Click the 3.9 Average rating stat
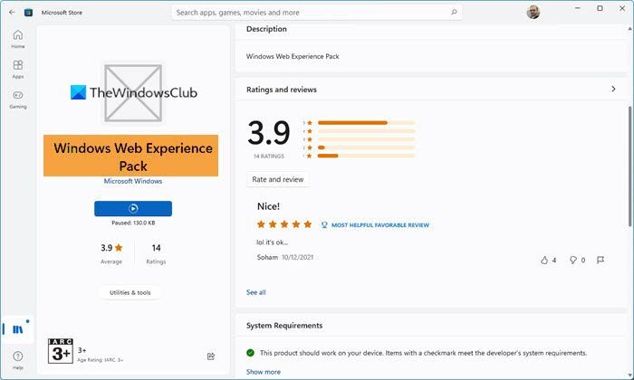Screen dimensions: 634x380 point(111,253)
